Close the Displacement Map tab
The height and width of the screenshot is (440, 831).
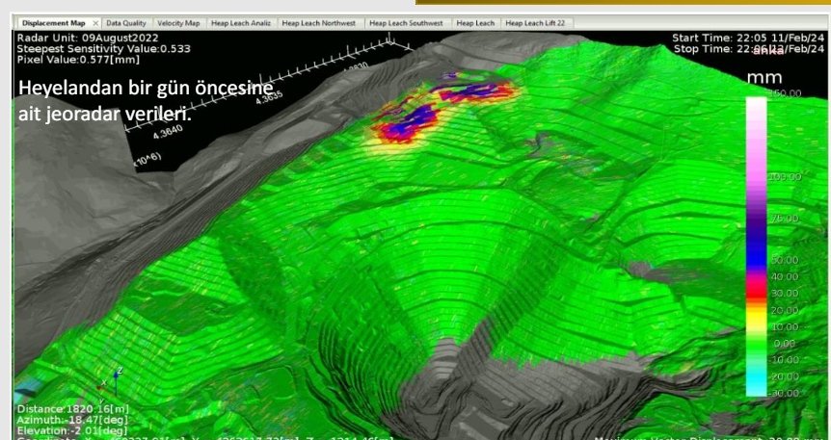pyautogui.click(x=95, y=22)
